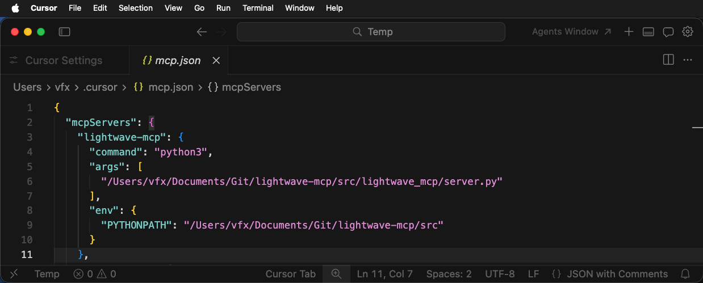Screen dimensions: 703x283
Task: Click the "env" key on line 8
Action: click(104, 211)
